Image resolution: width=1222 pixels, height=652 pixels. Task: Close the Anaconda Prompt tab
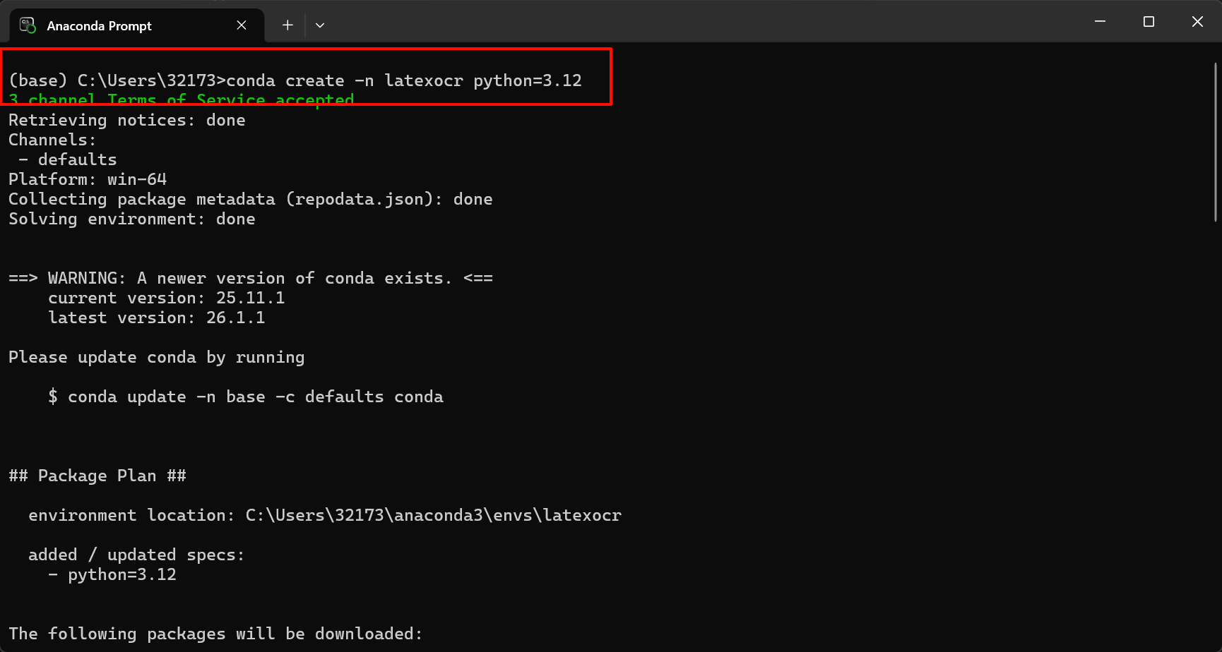tap(242, 25)
